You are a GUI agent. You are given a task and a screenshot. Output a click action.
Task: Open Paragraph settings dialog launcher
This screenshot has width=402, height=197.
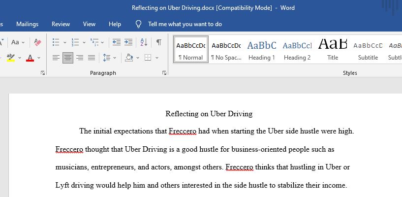click(164, 73)
